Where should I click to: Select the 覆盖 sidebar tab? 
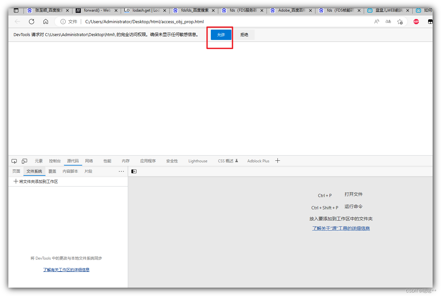click(52, 171)
